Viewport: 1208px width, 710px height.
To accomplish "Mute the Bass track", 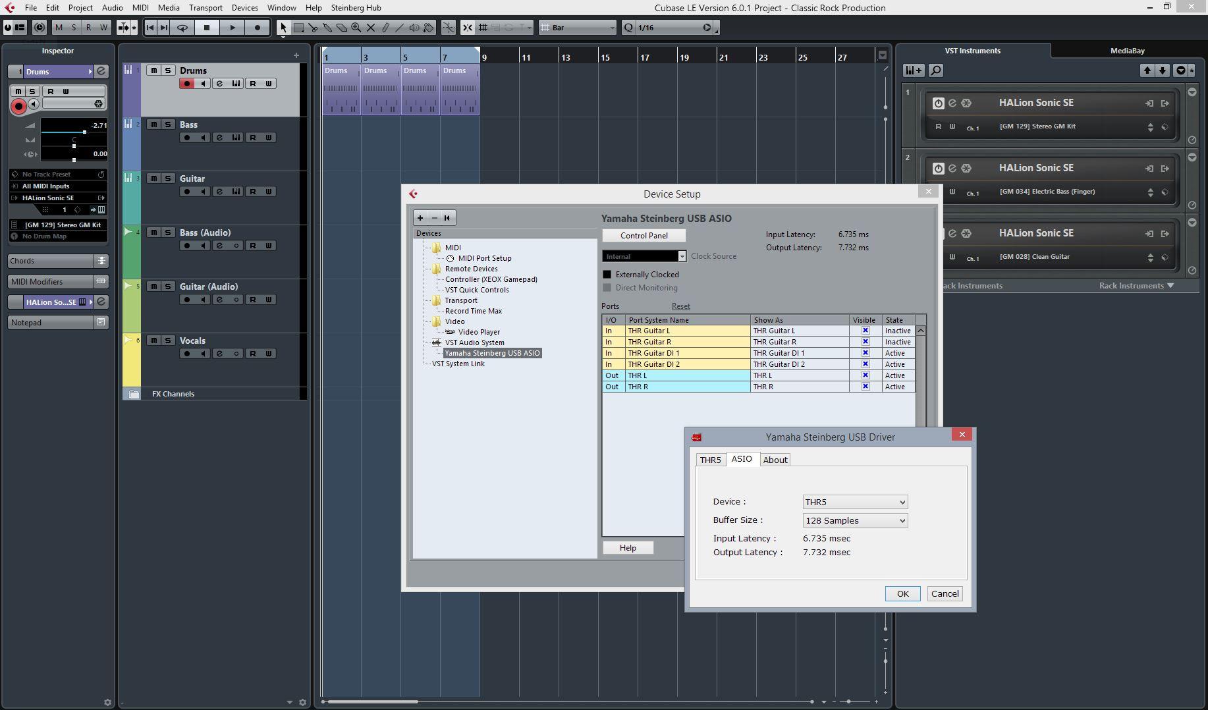I will (x=153, y=124).
